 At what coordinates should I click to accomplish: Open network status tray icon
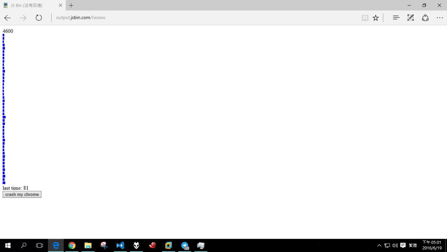pos(387,245)
